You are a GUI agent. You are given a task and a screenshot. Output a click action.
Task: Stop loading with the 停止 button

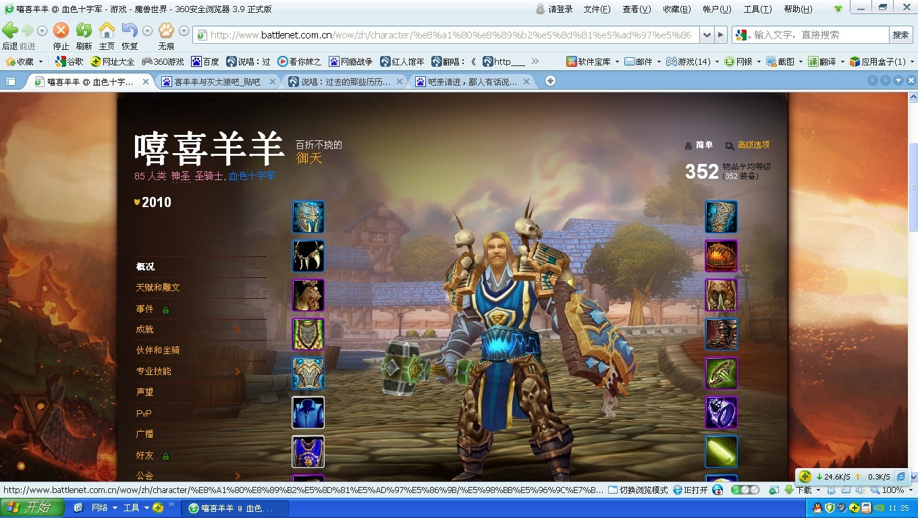click(x=61, y=30)
